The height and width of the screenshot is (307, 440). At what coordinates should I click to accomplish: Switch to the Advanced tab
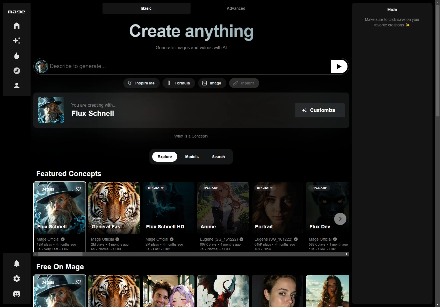coord(236,8)
